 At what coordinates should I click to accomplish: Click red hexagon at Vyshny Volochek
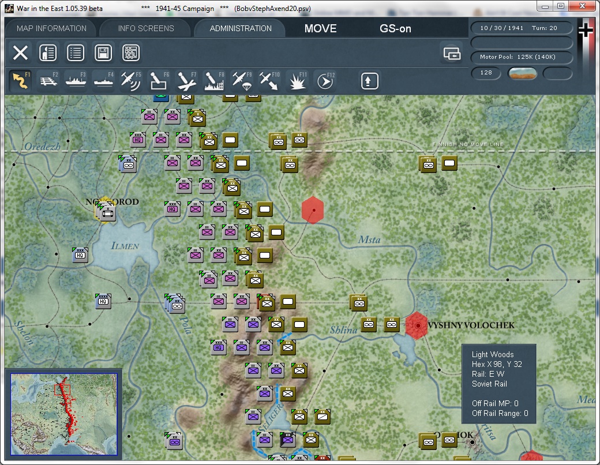417,325
